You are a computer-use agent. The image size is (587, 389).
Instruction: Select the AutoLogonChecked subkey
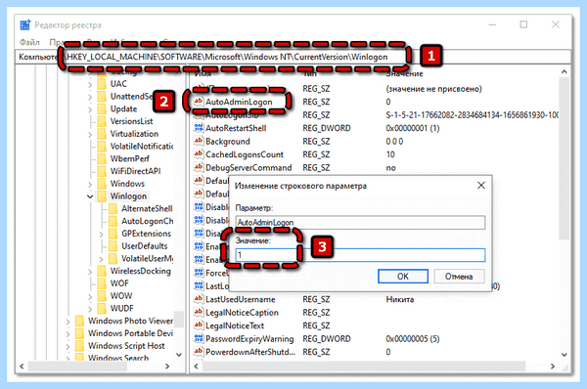(147, 221)
